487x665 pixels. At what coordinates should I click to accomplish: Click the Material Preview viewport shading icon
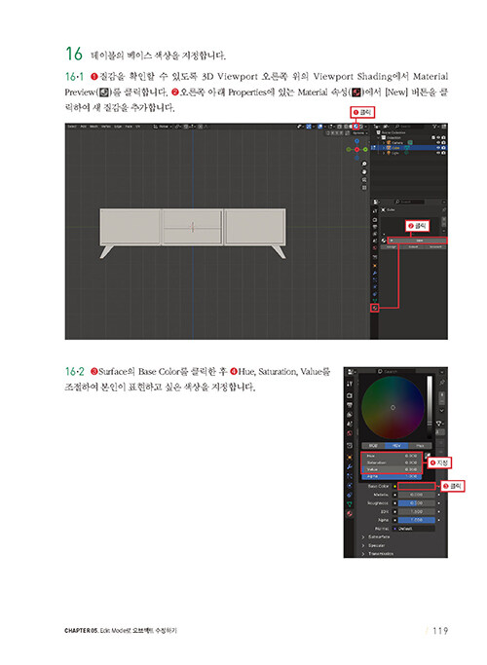(356, 127)
